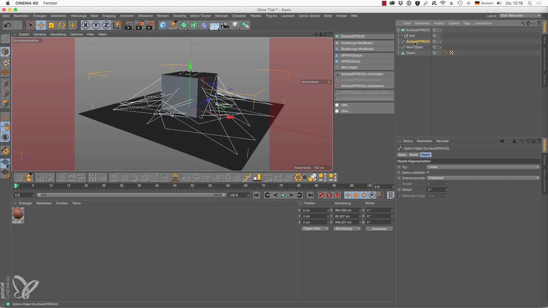Image resolution: width=548 pixels, height=308 pixels.
Task: Click SurfaceSPREADs deaktivieren
Action: [364, 86]
